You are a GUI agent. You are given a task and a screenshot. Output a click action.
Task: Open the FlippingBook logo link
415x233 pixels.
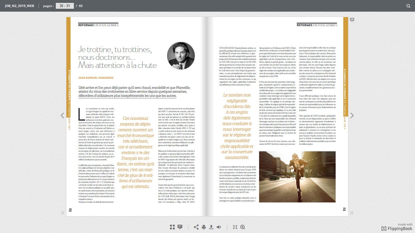coord(397,228)
